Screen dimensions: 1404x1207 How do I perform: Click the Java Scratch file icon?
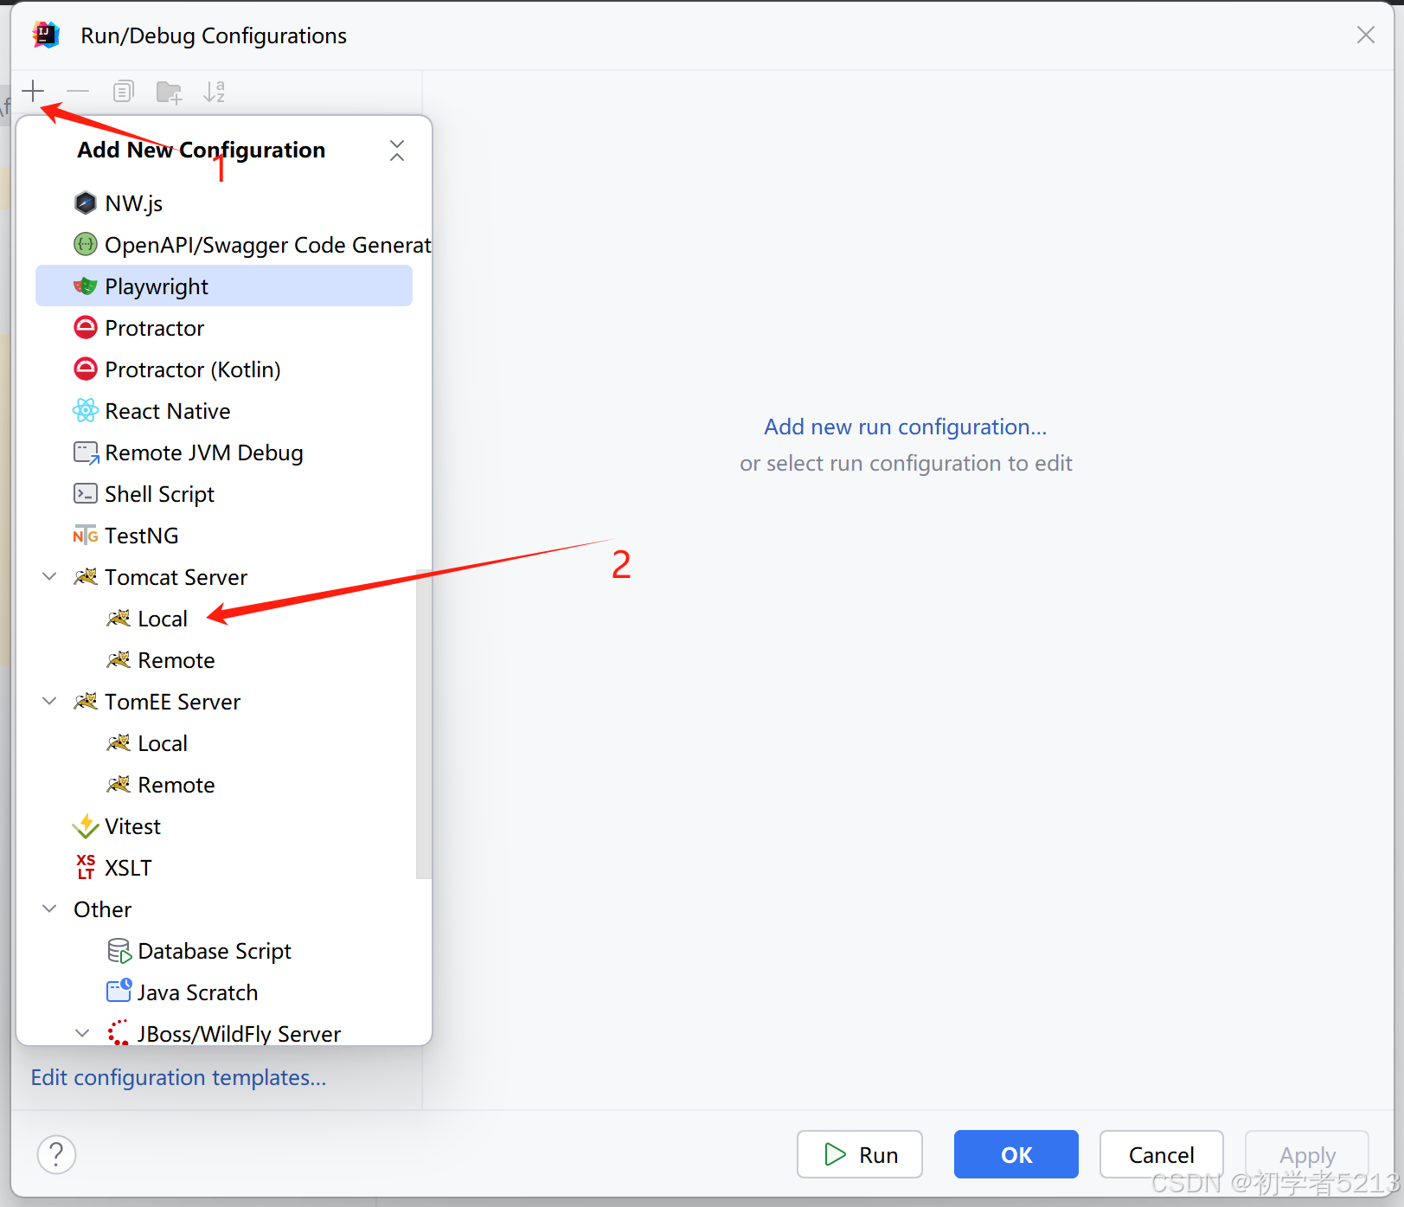[119, 992]
